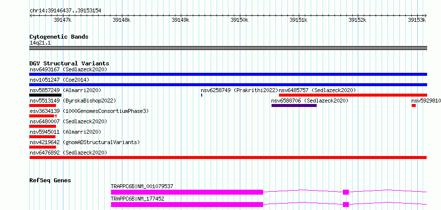Viewport: 441px width, 210px height.
Task: Select the black bar for nsv5857249
Action: click(x=45, y=95)
